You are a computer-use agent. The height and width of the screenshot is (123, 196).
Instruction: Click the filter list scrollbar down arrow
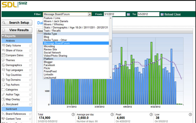pyautogui.click(x=110, y=77)
